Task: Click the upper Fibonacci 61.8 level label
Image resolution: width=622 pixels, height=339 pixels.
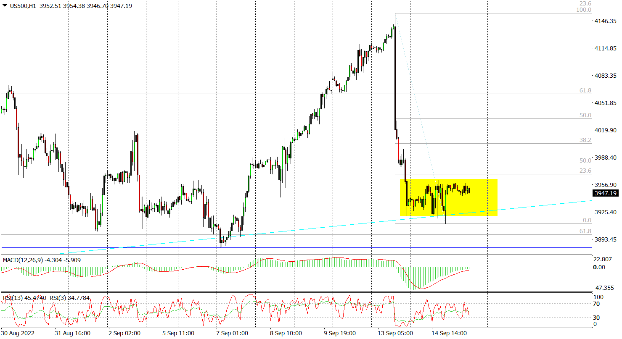Action: [x=585, y=90]
